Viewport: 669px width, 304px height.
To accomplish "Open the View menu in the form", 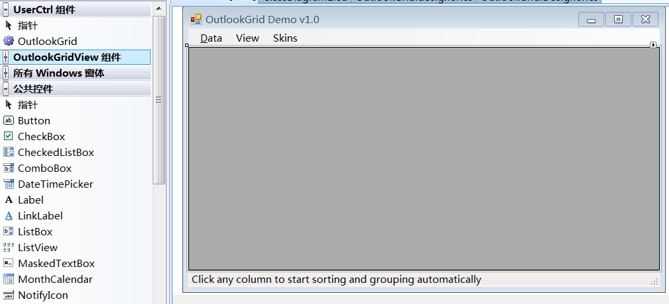I will pyautogui.click(x=247, y=38).
